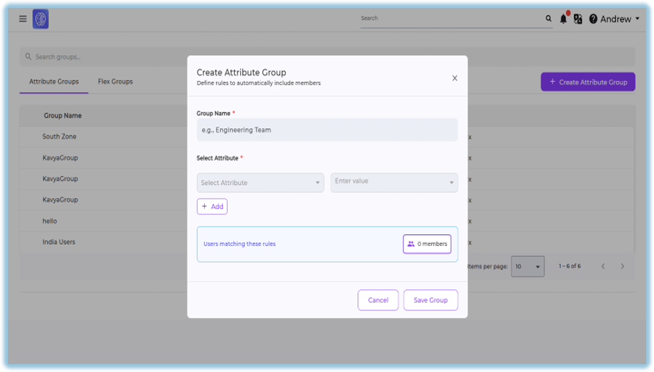This screenshot has width=654, height=372.
Task: Click the 0 members button
Action: point(427,244)
